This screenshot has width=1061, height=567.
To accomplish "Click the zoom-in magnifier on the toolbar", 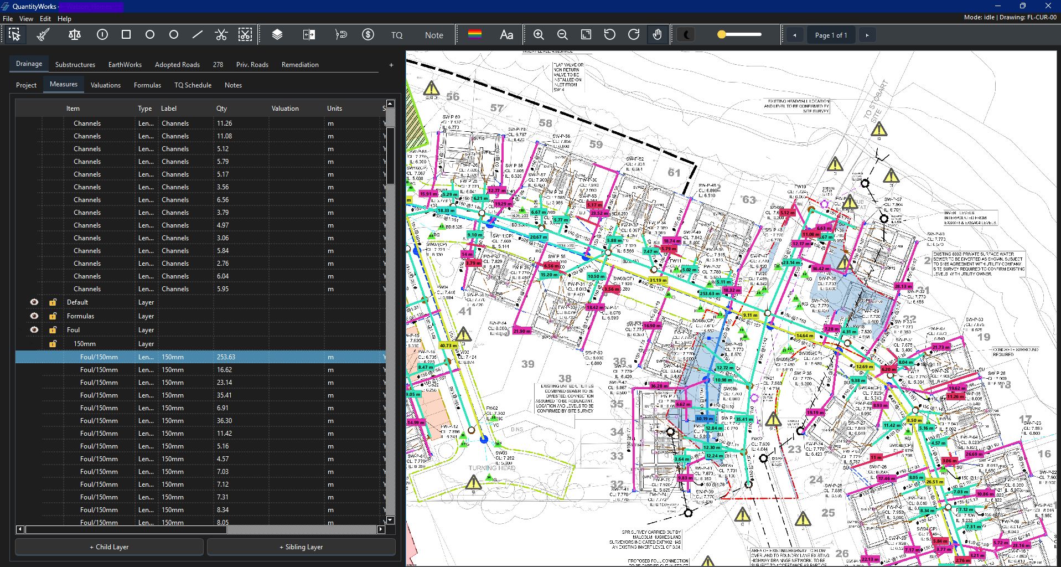I will [x=538, y=34].
